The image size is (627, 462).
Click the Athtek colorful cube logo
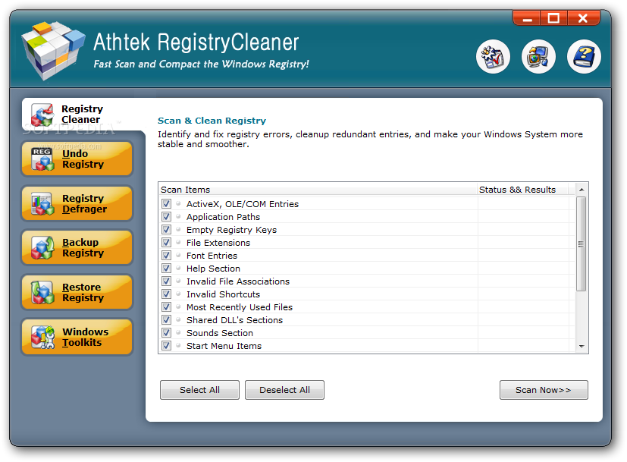(x=53, y=50)
